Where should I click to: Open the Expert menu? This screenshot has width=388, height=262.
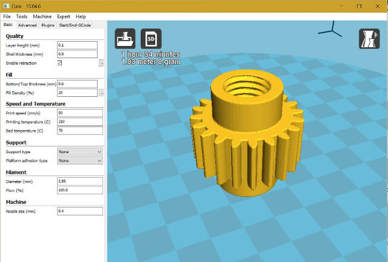click(64, 16)
